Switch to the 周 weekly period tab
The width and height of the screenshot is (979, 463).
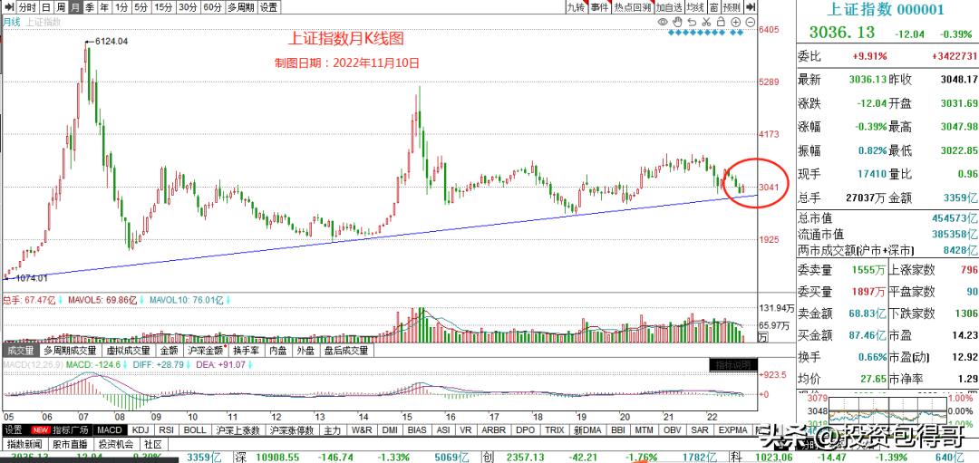click(x=60, y=7)
